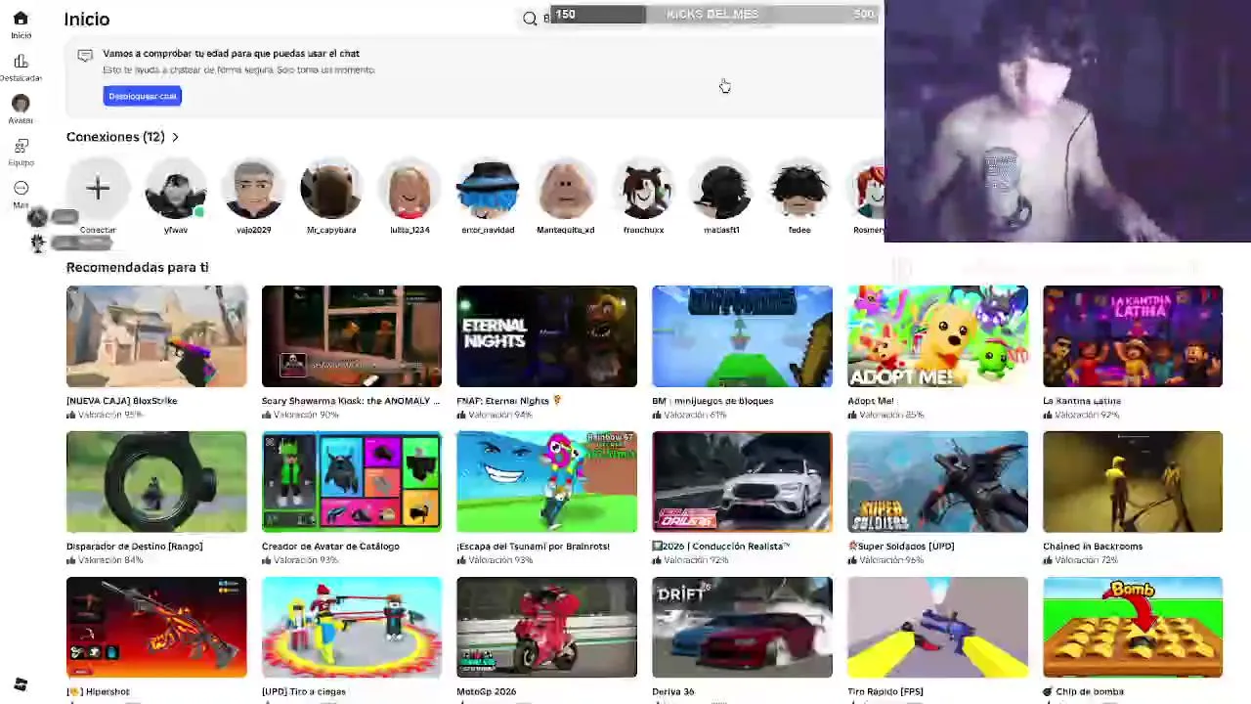Click the chat bubble icon in the banner
Viewport: 1251px width, 704px height.
click(x=85, y=56)
